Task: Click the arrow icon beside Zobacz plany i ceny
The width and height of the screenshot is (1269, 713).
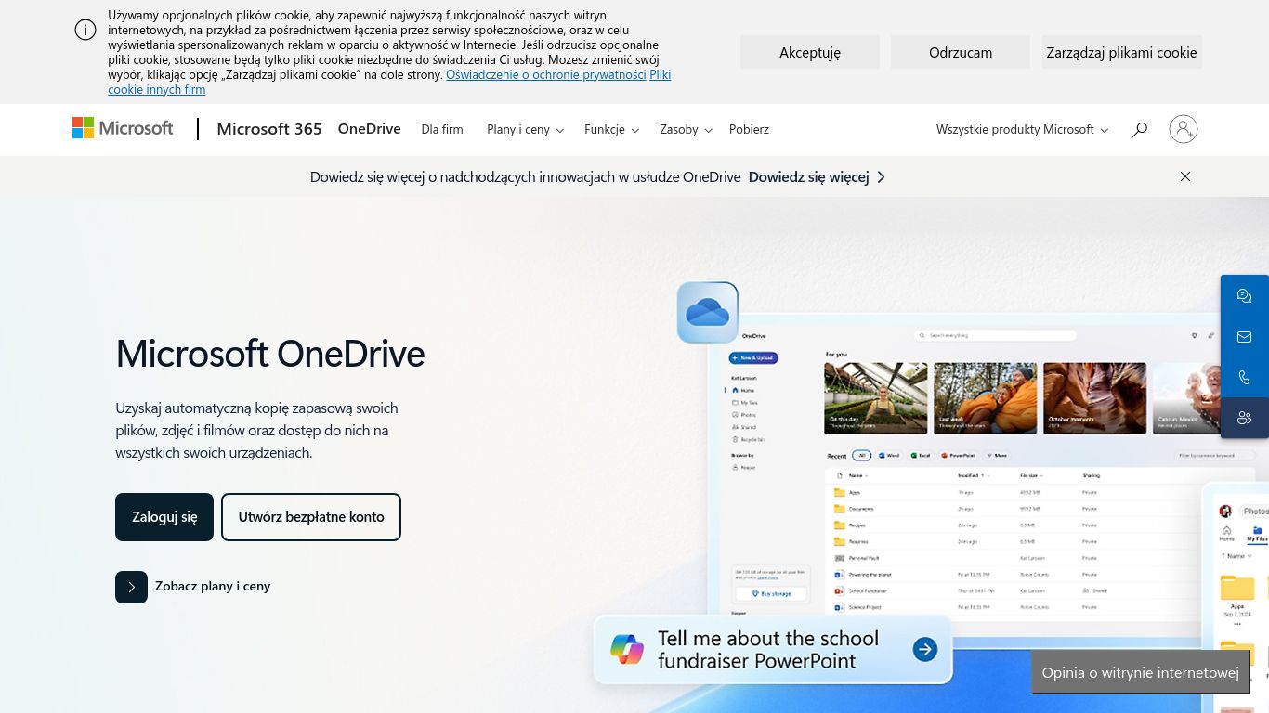Action: pyautogui.click(x=131, y=587)
